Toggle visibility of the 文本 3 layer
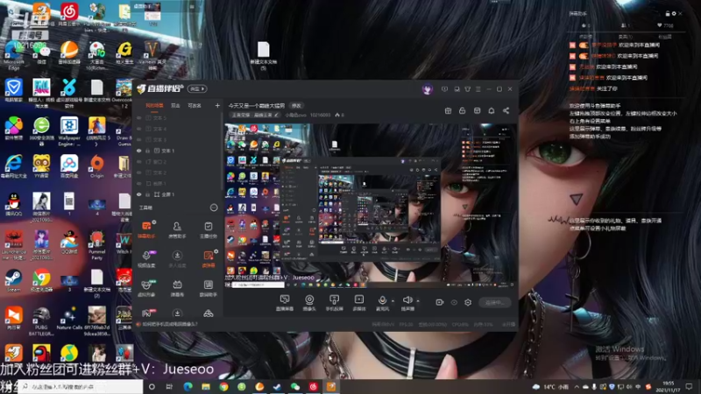Image resolution: width=701 pixels, height=394 pixels. click(x=139, y=140)
